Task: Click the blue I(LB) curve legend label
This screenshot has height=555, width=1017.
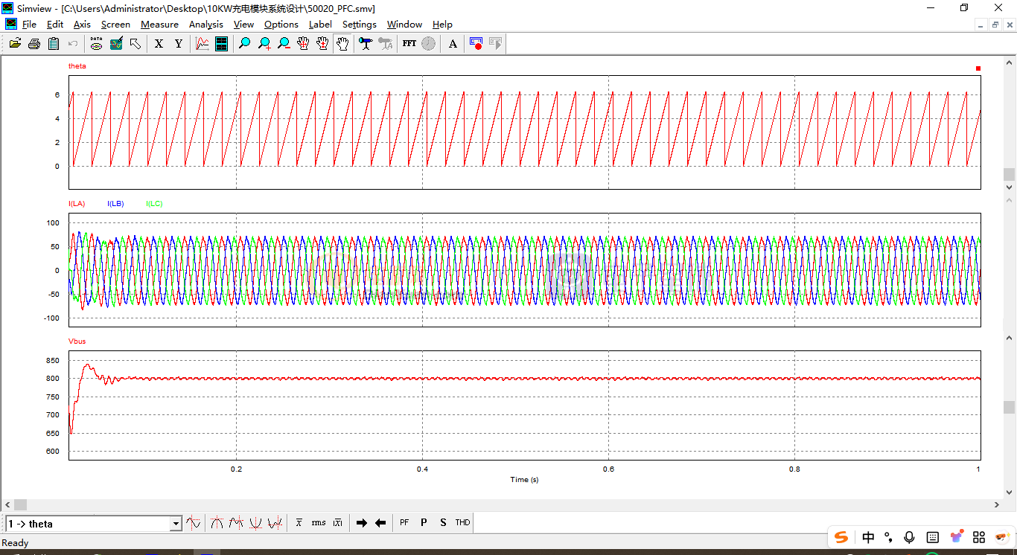Action: [x=115, y=204]
